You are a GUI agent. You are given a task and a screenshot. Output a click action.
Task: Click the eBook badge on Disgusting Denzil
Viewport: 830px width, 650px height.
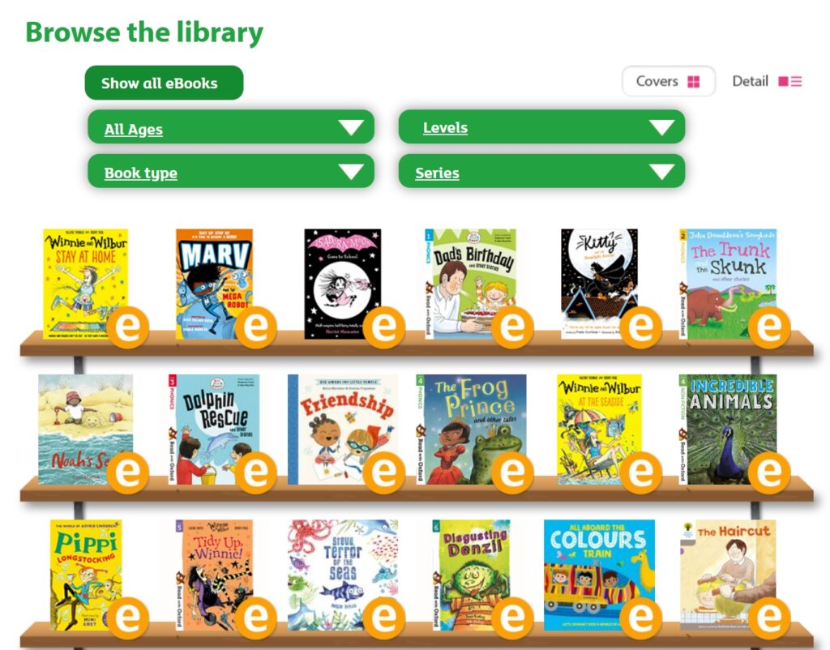point(512,618)
